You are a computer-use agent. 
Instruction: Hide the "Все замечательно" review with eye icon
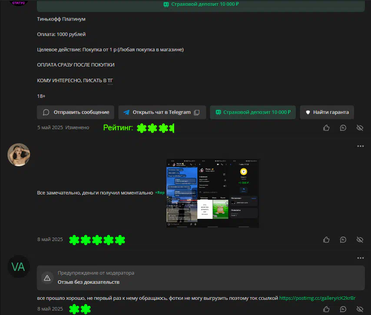coord(359,240)
